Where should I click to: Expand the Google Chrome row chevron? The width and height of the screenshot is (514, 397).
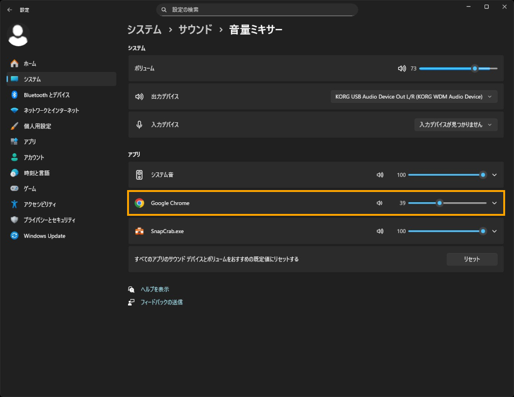(494, 203)
